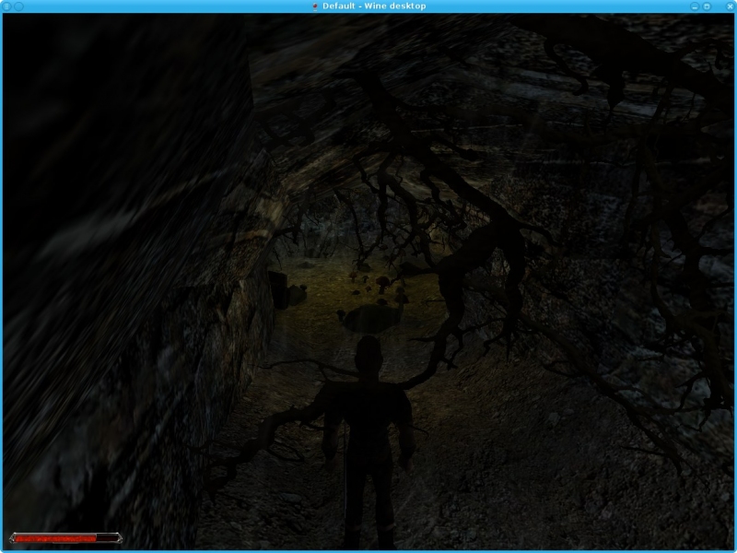Minimize the Wine desktop window
The width and height of the screenshot is (737, 553).
pyautogui.click(x=695, y=6)
